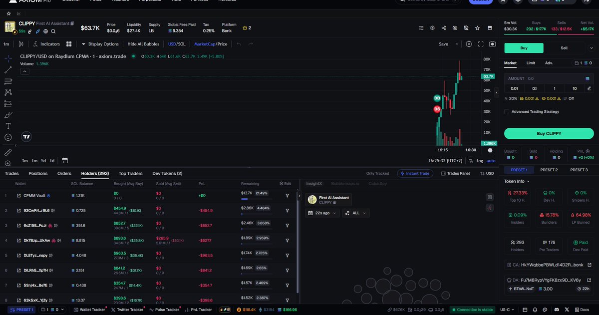The image size is (599, 315).
Task: Select the 5d time range
Action: click(x=43, y=161)
